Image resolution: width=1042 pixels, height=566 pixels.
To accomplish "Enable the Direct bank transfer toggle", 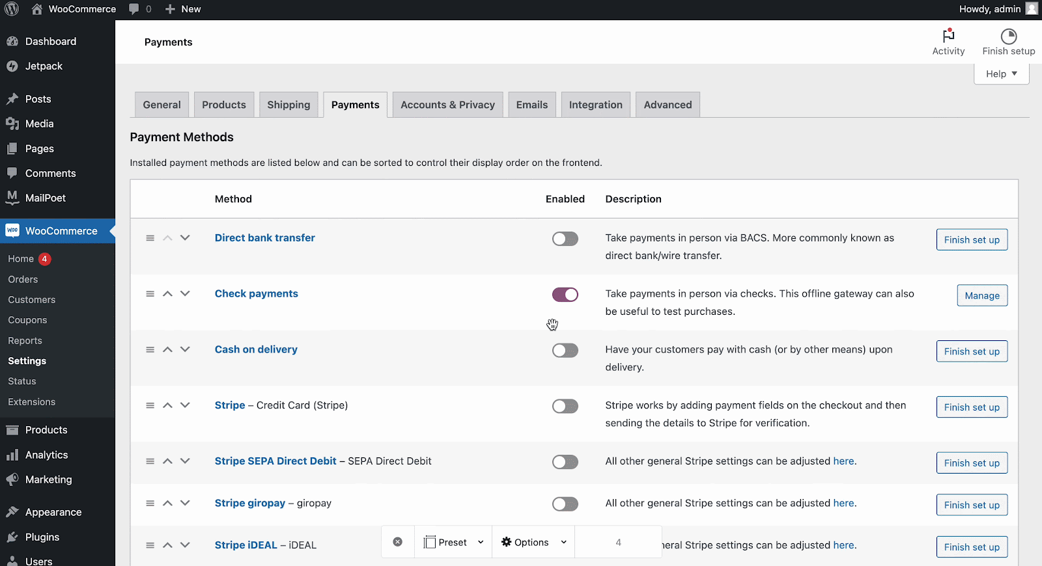I will 565,239.
